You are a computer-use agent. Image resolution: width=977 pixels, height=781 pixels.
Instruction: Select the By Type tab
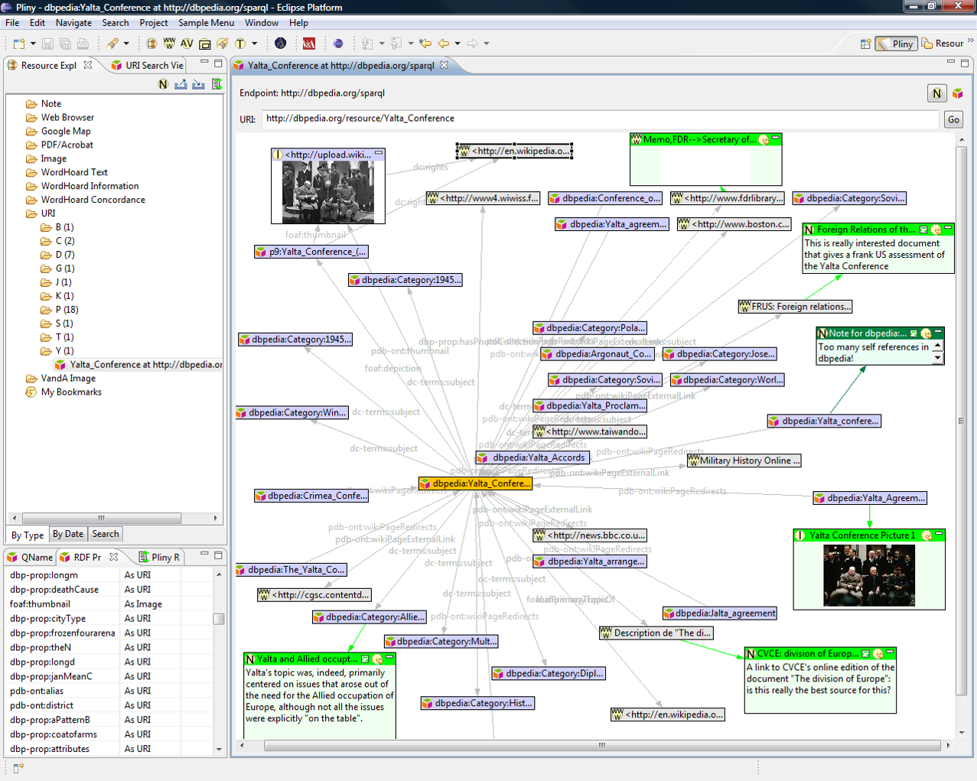pyautogui.click(x=28, y=535)
